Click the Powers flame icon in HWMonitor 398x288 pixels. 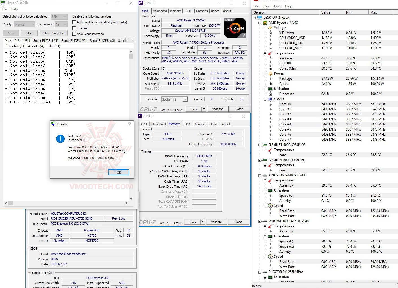[x=271, y=73]
